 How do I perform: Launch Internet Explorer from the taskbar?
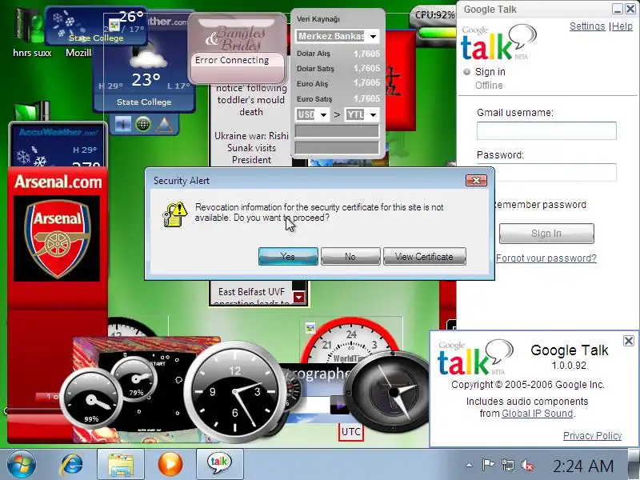71,465
